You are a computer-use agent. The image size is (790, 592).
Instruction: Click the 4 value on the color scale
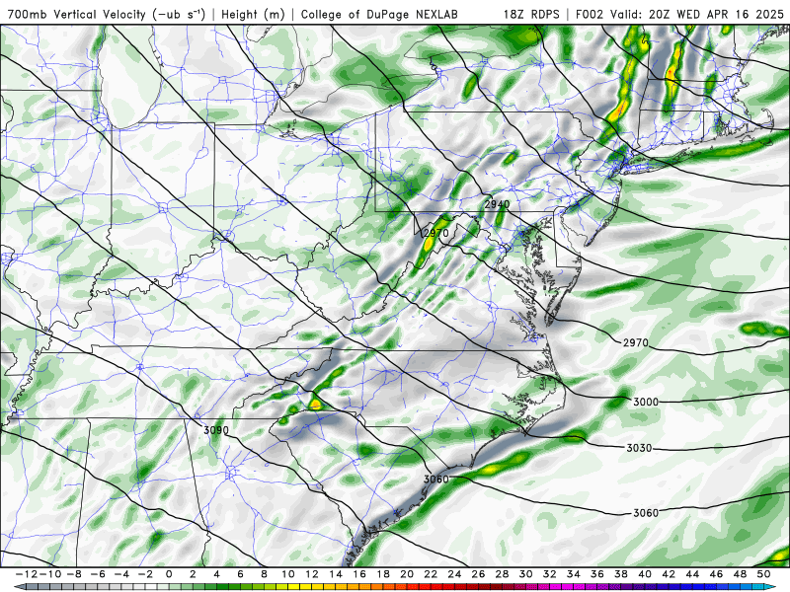point(216,574)
